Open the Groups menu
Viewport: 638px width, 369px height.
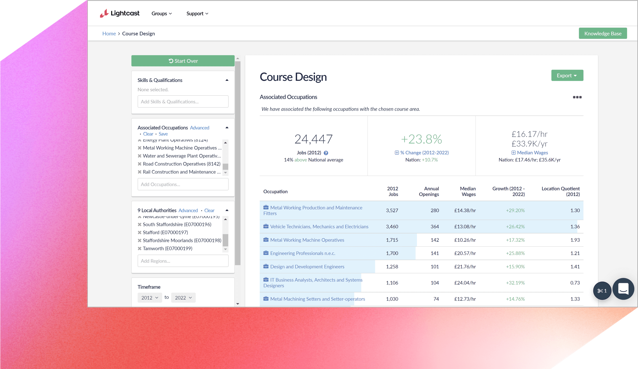pyautogui.click(x=162, y=13)
